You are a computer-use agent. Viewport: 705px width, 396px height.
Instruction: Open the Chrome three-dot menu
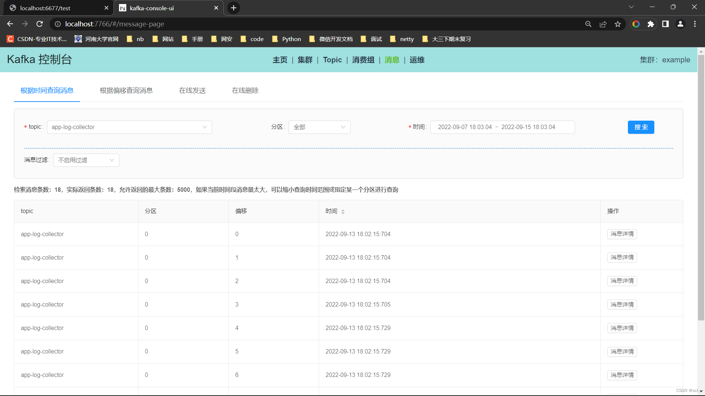click(695, 24)
